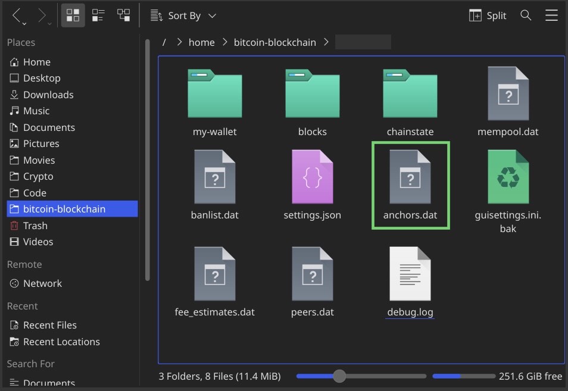Go back with the back arrow
The width and height of the screenshot is (568, 391).
tap(17, 15)
